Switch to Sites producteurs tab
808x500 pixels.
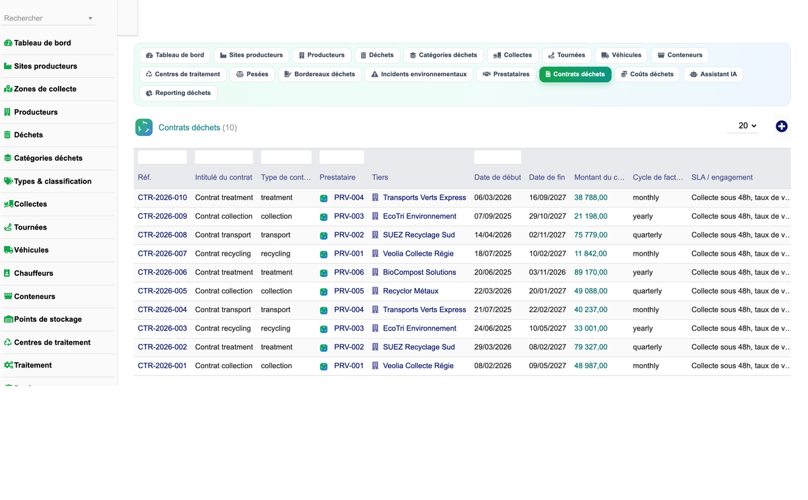tap(252, 55)
